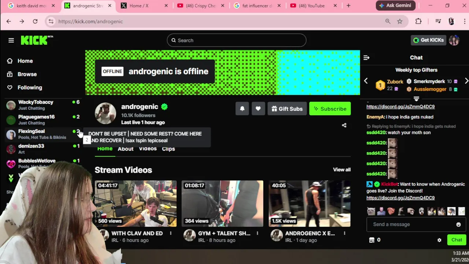Open WackyTobaccy channel in sidebar

click(43, 105)
